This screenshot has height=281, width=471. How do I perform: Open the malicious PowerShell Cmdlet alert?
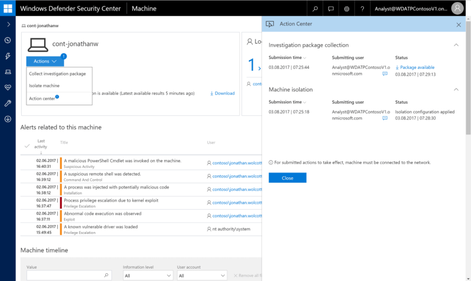pos(122,161)
